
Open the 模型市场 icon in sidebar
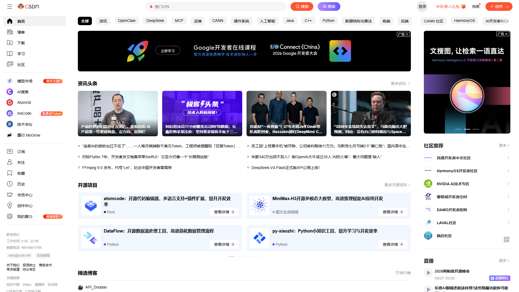[x=10, y=81]
